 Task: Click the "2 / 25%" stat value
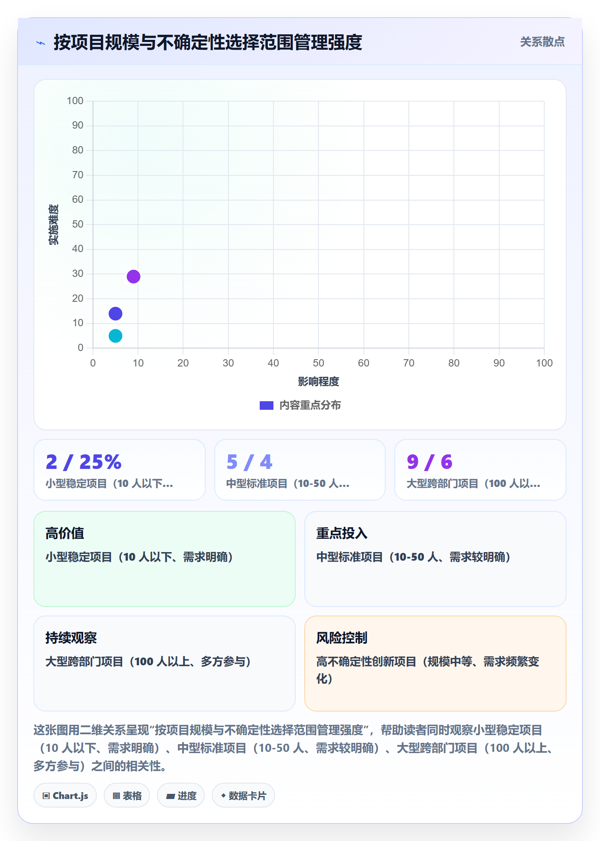84,462
